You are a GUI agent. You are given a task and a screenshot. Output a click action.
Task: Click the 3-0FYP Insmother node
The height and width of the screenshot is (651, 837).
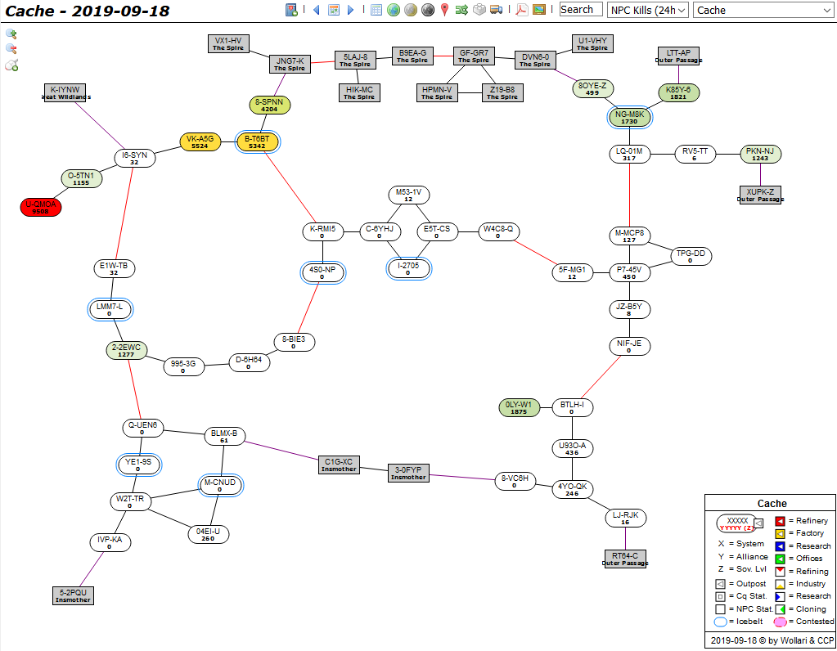click(x=408, y=473)
